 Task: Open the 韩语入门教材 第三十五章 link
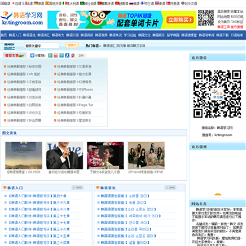39,236
